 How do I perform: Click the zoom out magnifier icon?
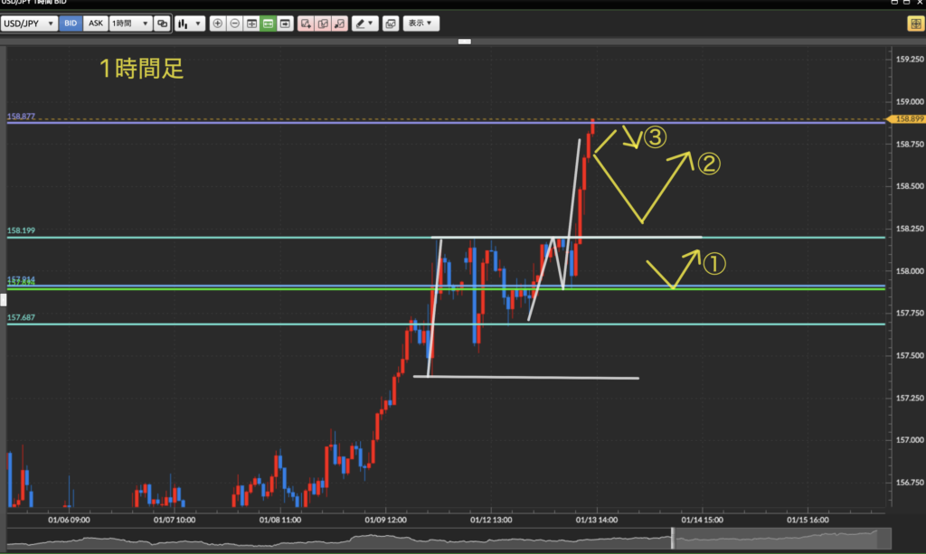point(234,23)
